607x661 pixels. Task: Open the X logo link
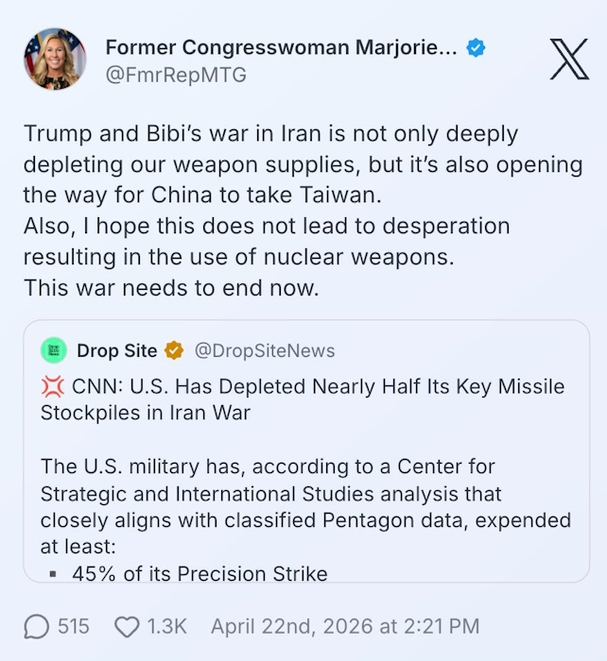[x=569, y=59]
